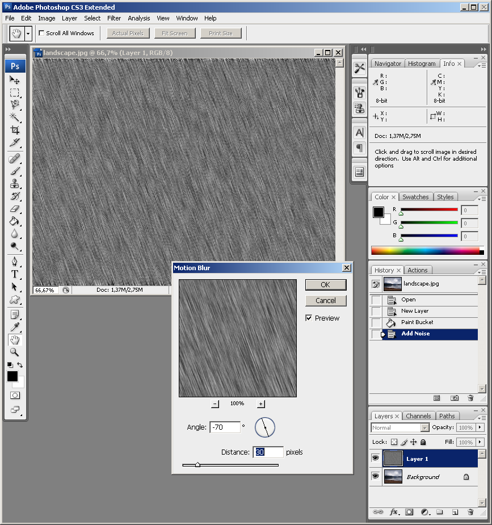Hide Layer 1 visibility eye

coord(375,458)
